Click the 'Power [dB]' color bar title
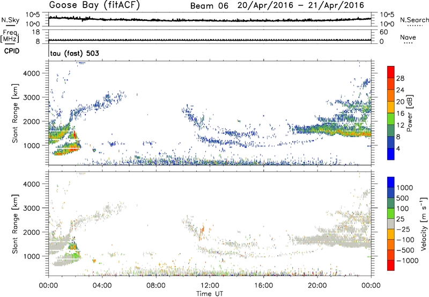The image size is (429, 297). [409, 113]
